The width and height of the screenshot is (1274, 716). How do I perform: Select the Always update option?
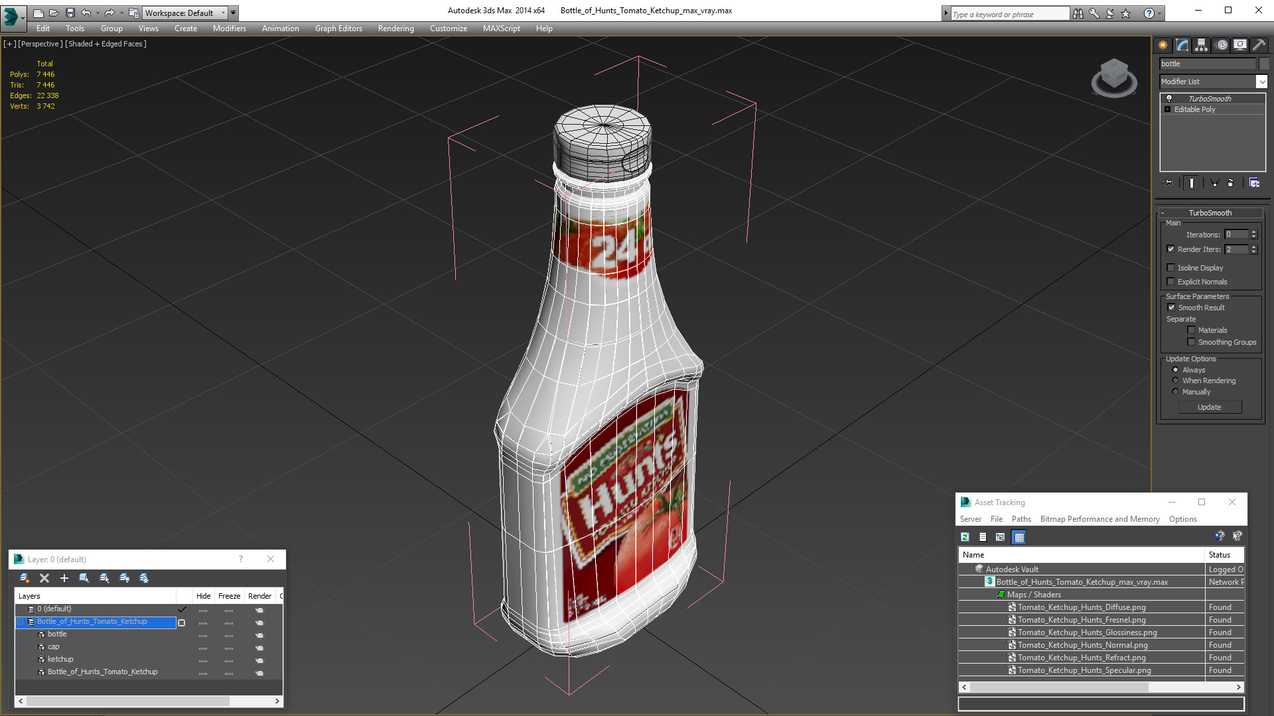pyautogui.click(x=1175, y=370)
